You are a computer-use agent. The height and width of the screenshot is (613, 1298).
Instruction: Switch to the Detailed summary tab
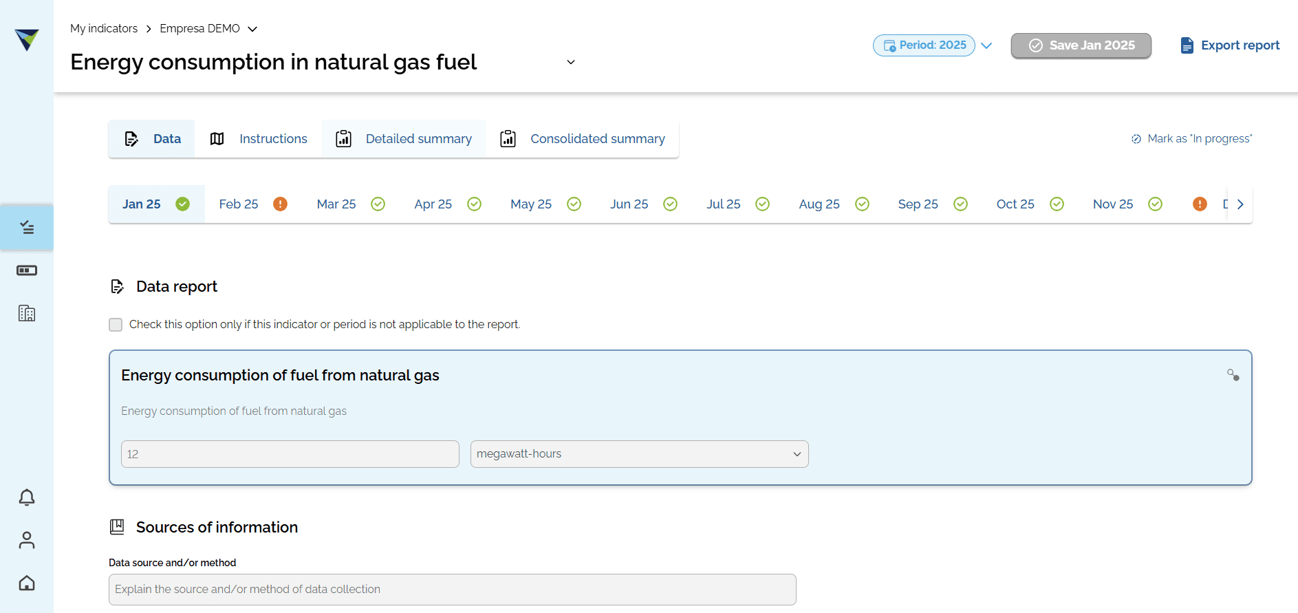coord(403,139)
